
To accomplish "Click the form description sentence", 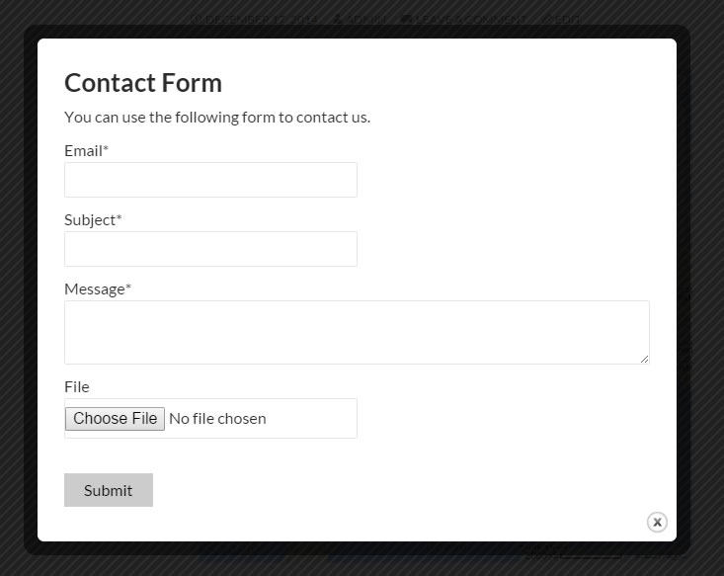I will coord(217,117).
